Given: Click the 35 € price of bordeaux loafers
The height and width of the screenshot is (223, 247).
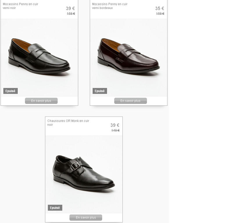Looking at the screenshot, I should click(x=160, y=8).
